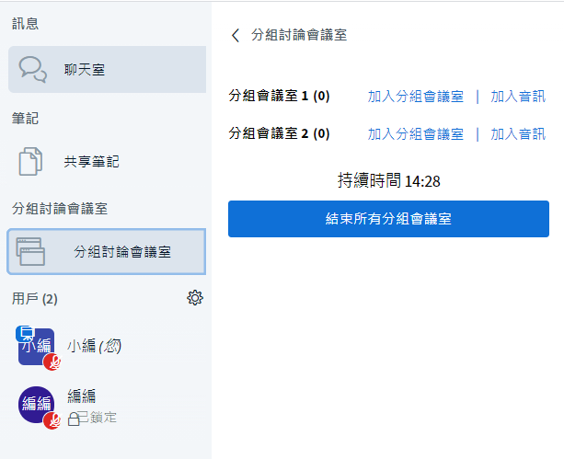Click the 筆記 section heading

[25, 119]
